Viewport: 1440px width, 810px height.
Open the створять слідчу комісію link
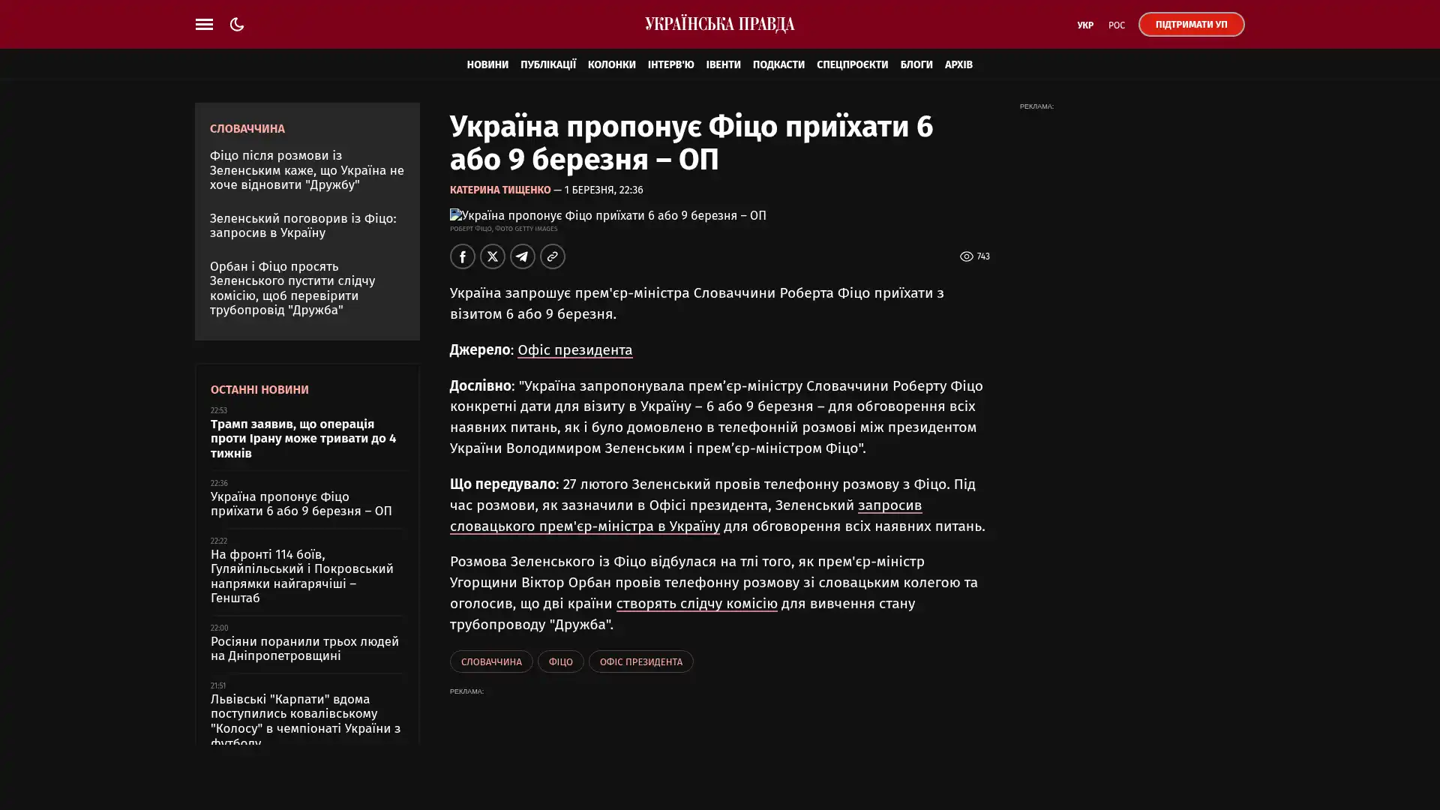(696, 604)
